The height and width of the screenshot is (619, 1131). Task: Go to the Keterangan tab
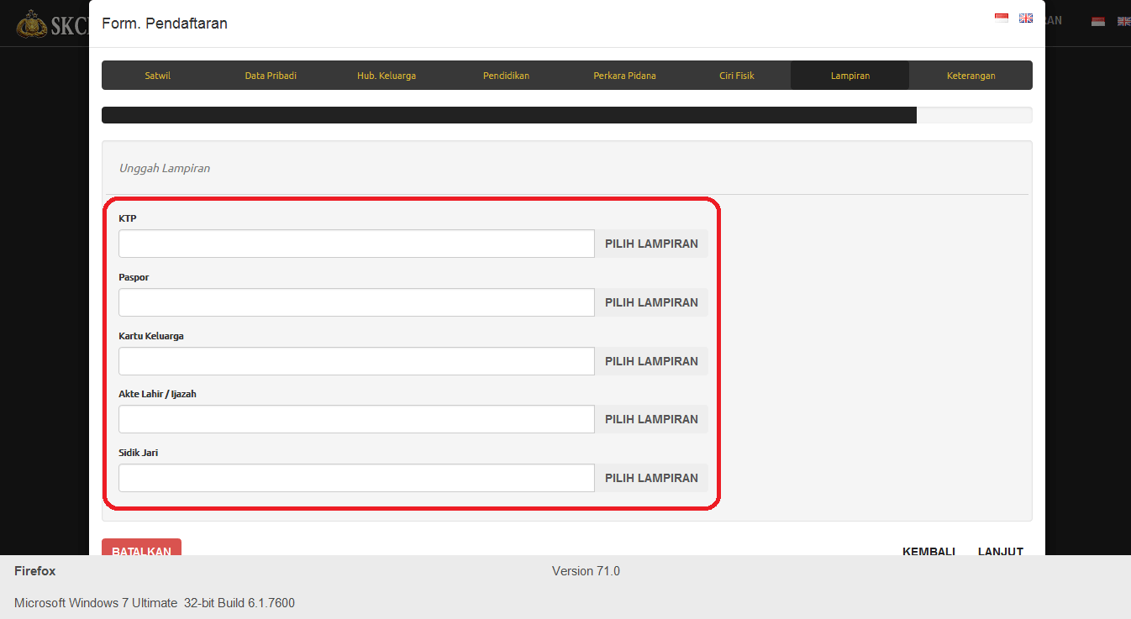pyautogui.click(x=971, y=76)
